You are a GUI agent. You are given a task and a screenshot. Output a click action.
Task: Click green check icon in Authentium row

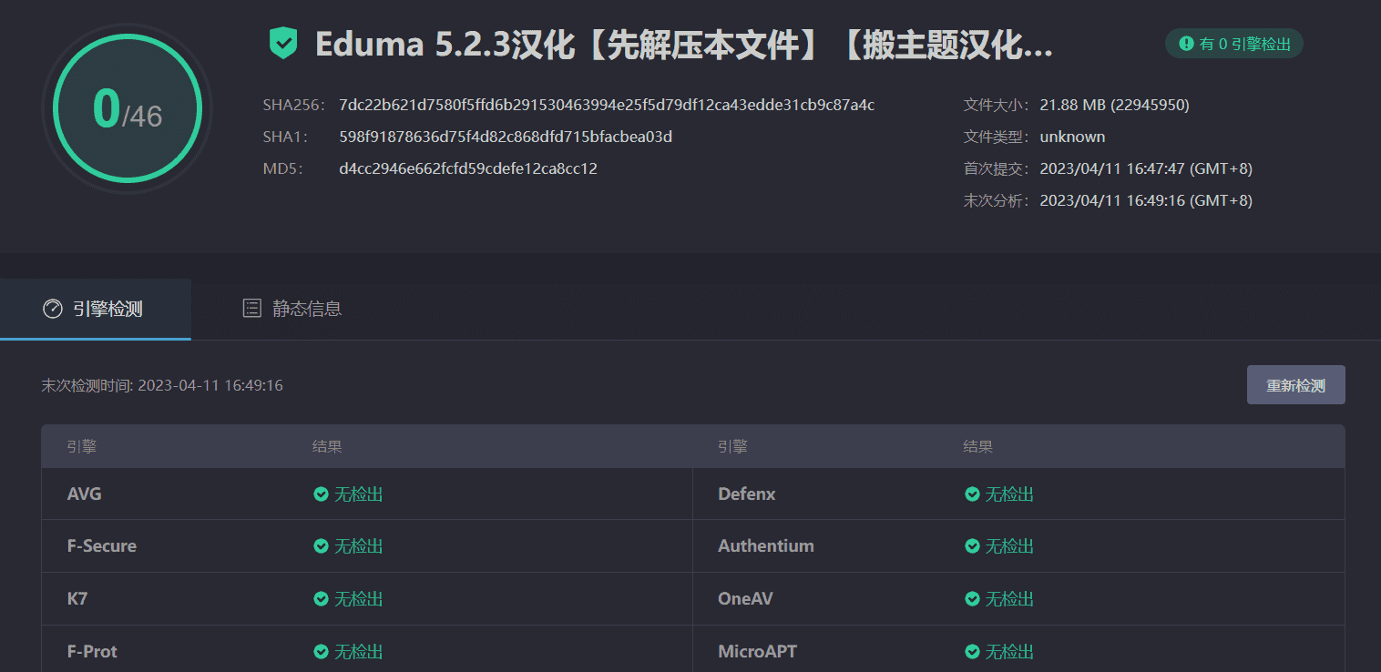click(972, 546)
